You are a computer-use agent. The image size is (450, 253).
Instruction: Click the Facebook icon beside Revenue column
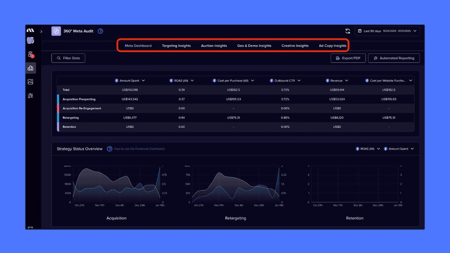[327, 81]
